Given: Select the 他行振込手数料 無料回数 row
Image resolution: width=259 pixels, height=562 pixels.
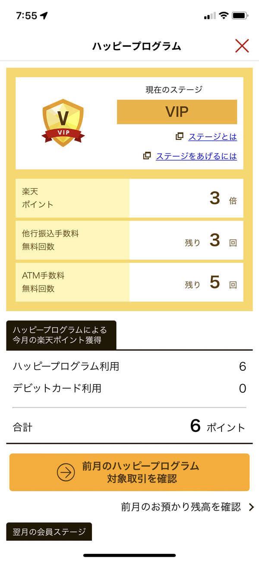Looking at the screenshot, I should point(129,240).
